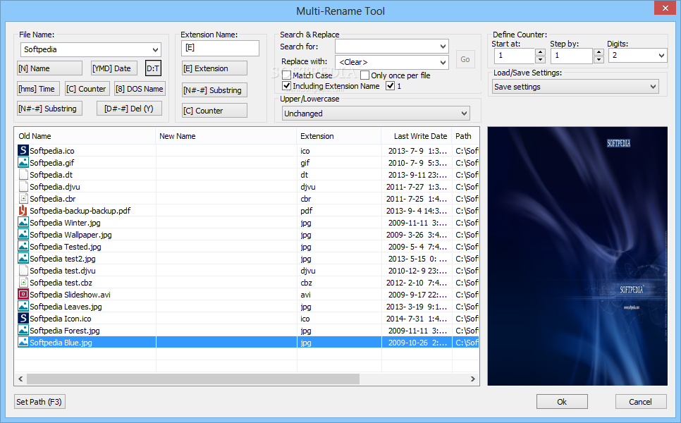Click the horizontal scrollbar thumb in file list
Screen dimensions: 681x423
pos(193,379)
